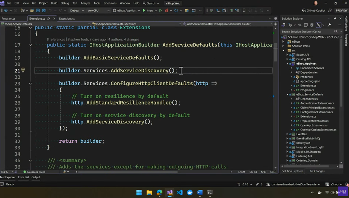The height and width of the screenshot is (198, 349).
Task: Open the Git Changes panel tab
Action: [317, 171]
